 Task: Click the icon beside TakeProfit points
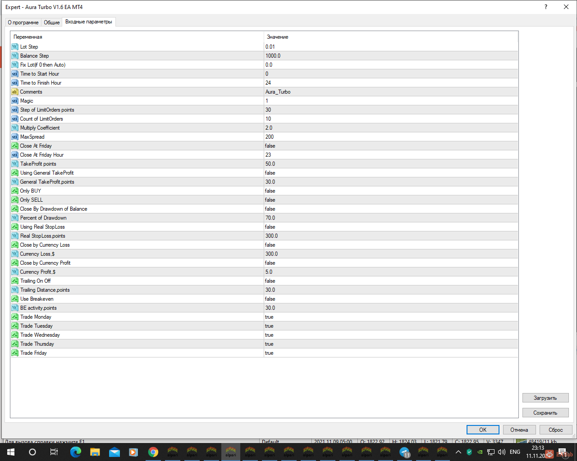point(15,164)
